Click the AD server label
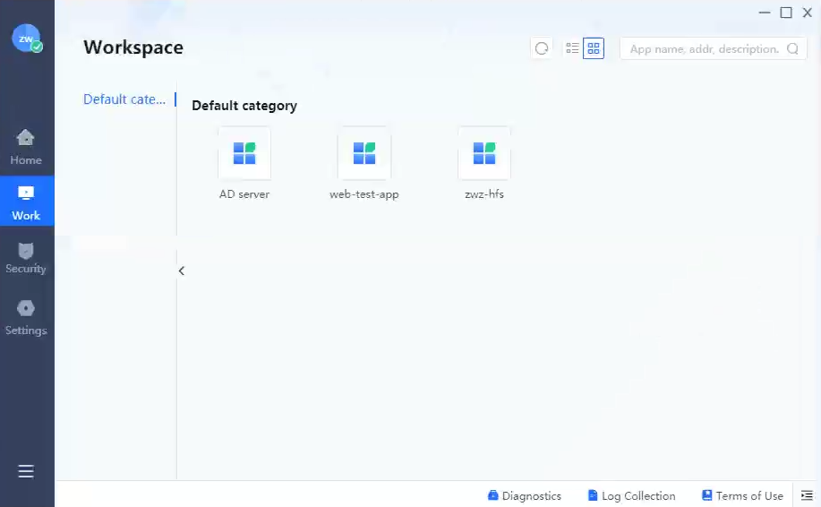Viewport: 821px width, 507px height. pyautogui.click(x=244, y=194)
